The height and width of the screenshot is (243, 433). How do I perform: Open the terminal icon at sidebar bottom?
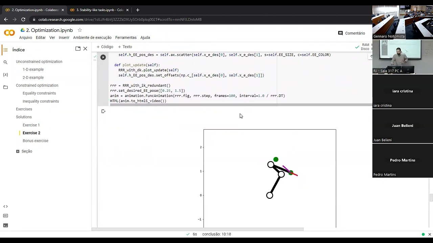(5, 225)
